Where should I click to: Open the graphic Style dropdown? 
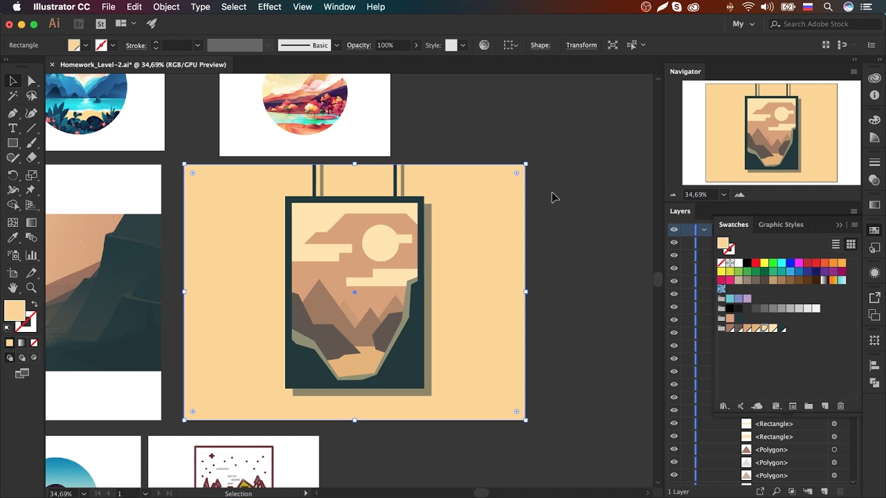coord(462,45)
